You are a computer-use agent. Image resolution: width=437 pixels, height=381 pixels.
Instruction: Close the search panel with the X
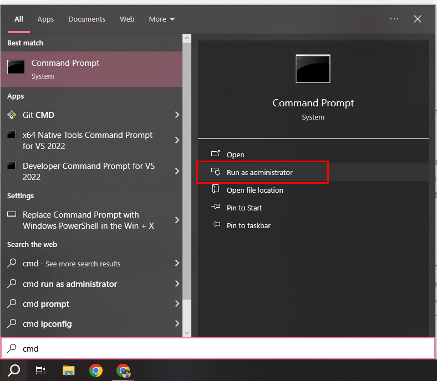[417, 19]
